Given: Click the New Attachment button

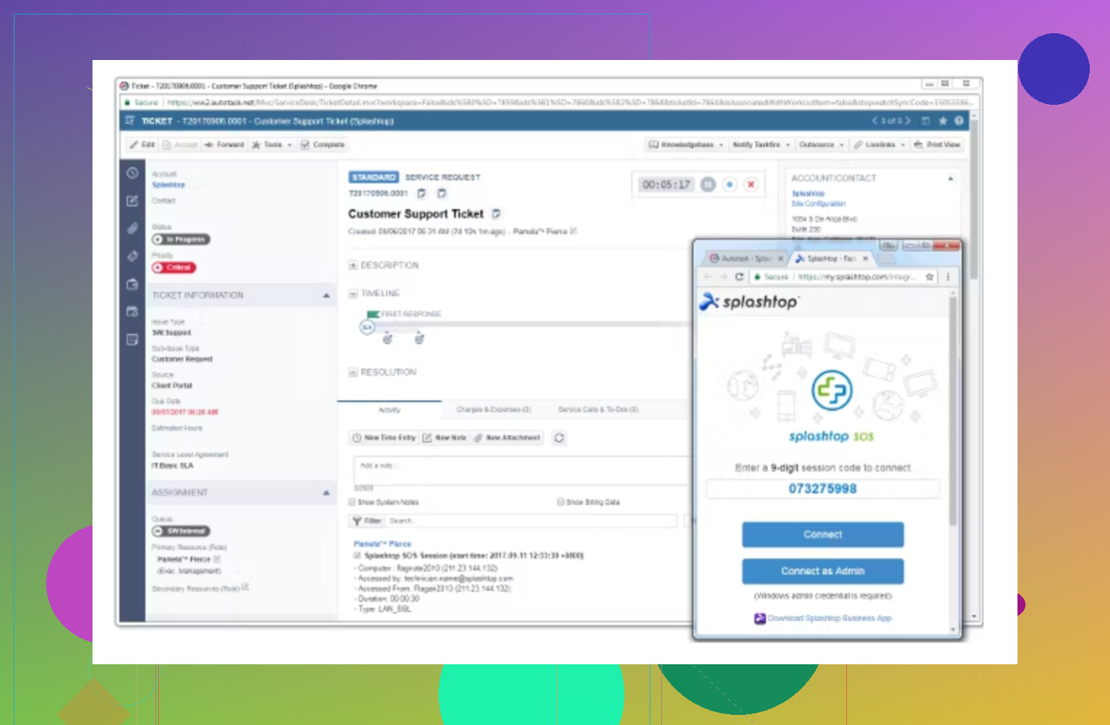Looking at the screenshot, I should 507,438.
